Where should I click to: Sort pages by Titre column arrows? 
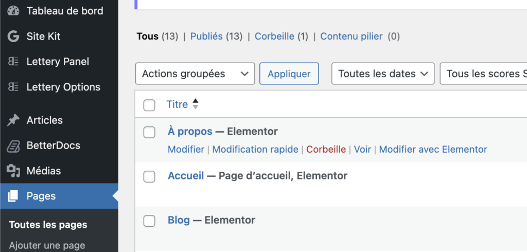coord(195,104)
